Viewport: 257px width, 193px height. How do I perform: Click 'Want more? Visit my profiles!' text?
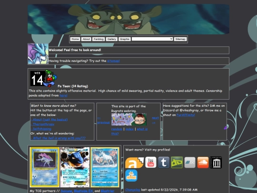[148, 150]
